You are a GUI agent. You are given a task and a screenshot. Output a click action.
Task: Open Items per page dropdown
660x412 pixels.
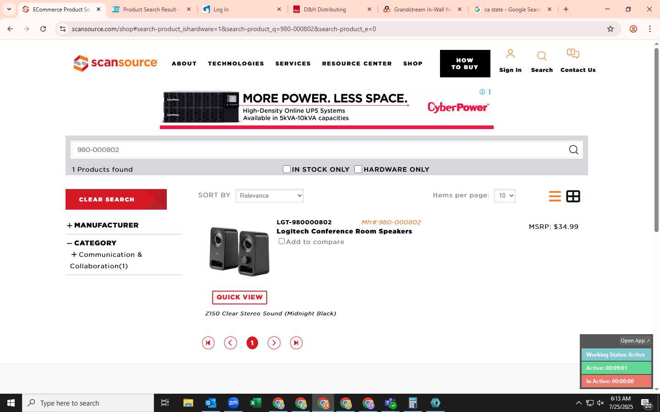505,195
